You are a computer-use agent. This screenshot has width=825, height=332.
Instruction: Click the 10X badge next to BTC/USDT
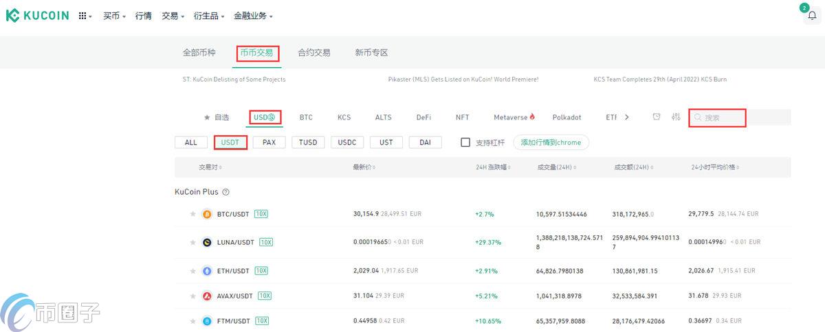point(261,214)
